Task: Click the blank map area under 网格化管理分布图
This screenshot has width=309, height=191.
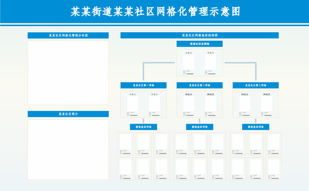Action: 68,73
